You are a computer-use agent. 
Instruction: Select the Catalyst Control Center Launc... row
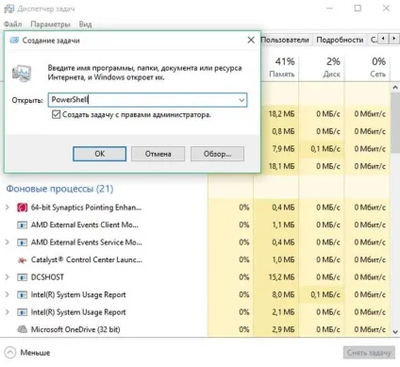pyautogui.click(x=195, y=259)
